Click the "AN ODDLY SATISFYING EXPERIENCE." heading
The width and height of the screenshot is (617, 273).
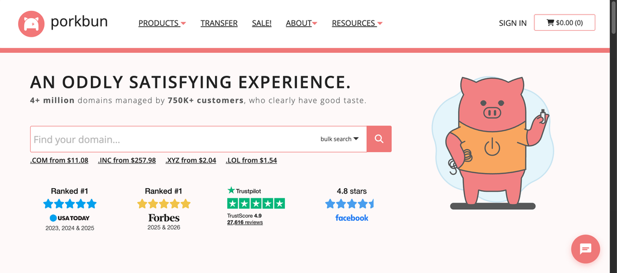(190, 82)
